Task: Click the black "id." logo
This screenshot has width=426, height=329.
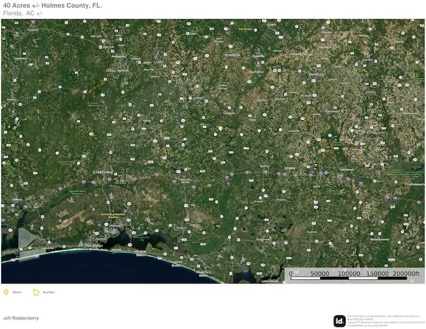Action: 339,321
